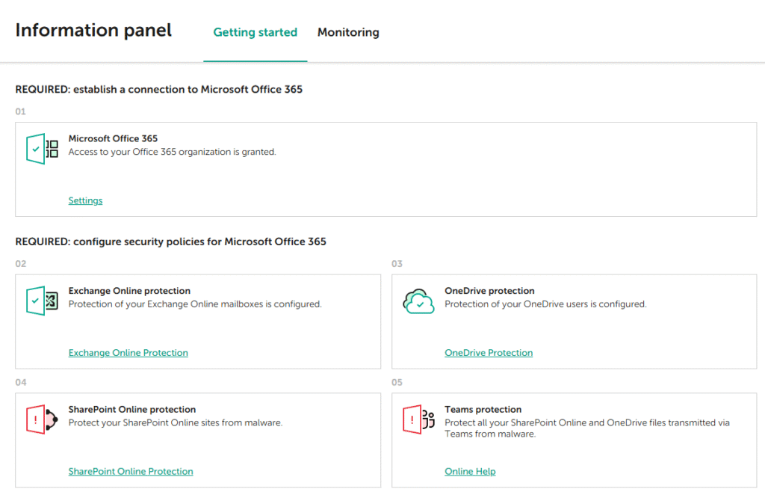Click 'Protection of your Exchange Online mailboxes' text
The width and height of the screenshot is (765, 489).
(x=194, y=304)
